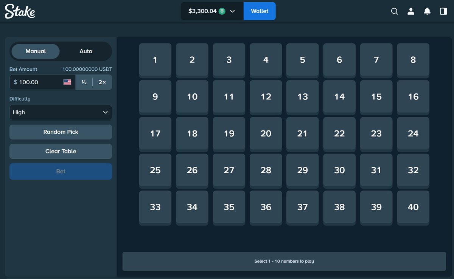Select number 21 tile
The height and width of the screenshot is (279, 454).
coord(303,134)
